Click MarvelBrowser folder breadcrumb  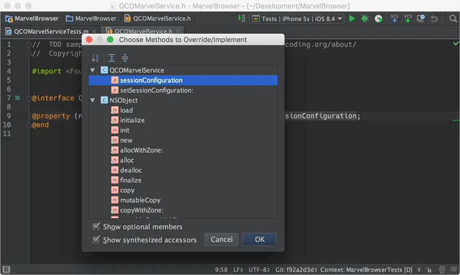[91, 18]
